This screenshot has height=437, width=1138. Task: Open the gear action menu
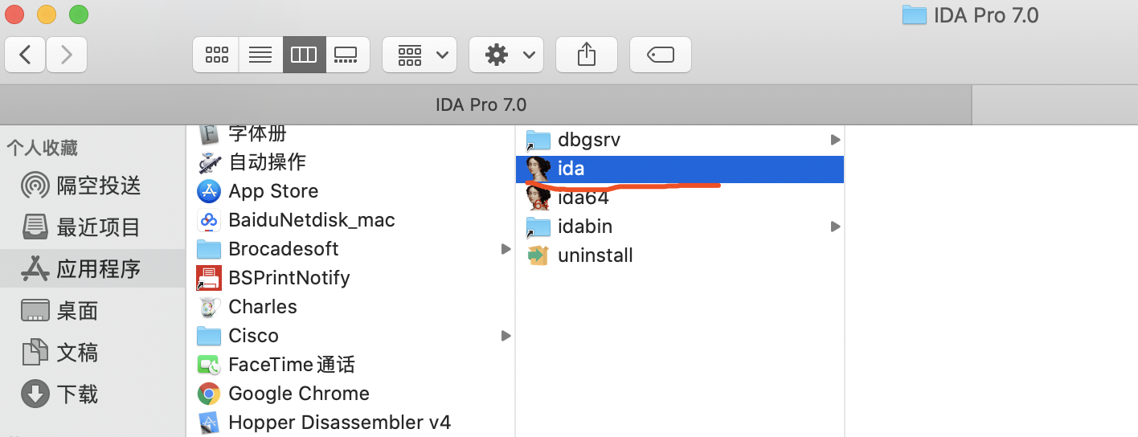point(506,55)
